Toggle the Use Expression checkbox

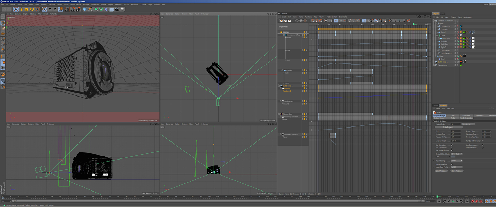[483, 145]
